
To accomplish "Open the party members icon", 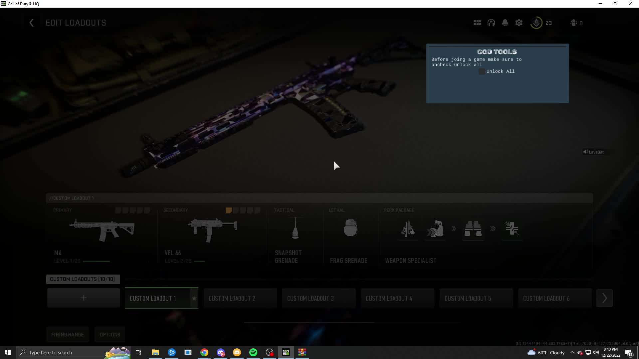I will tap(573, 23).
